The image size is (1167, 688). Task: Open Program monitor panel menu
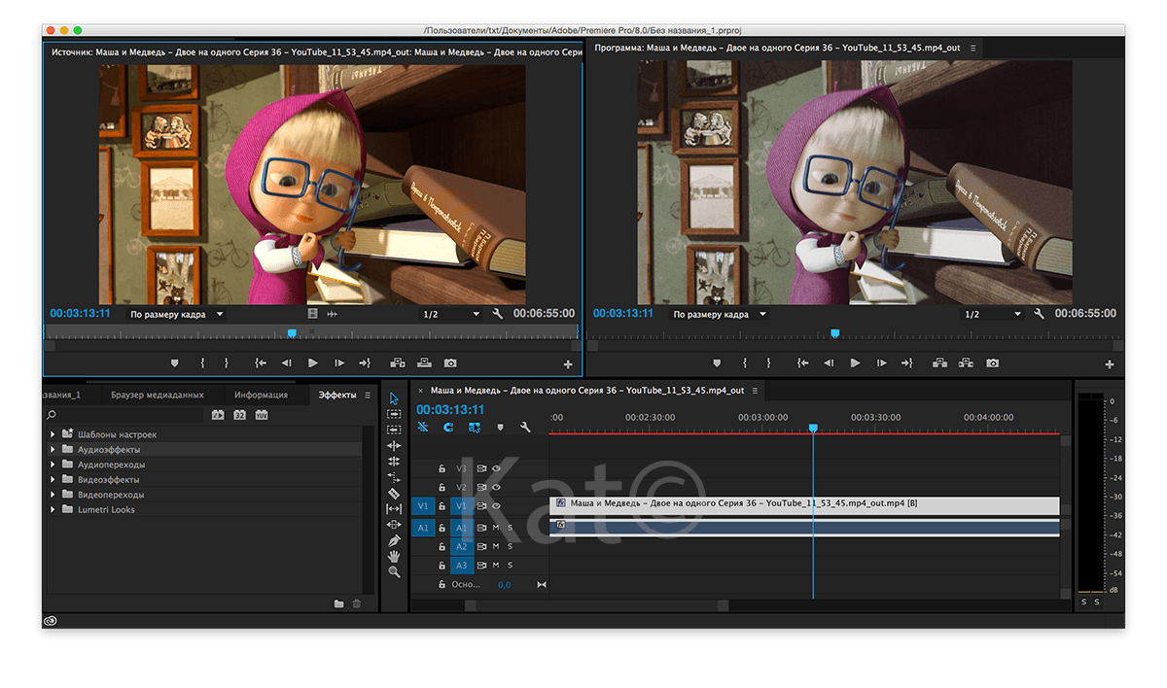[x=972, y=48]
